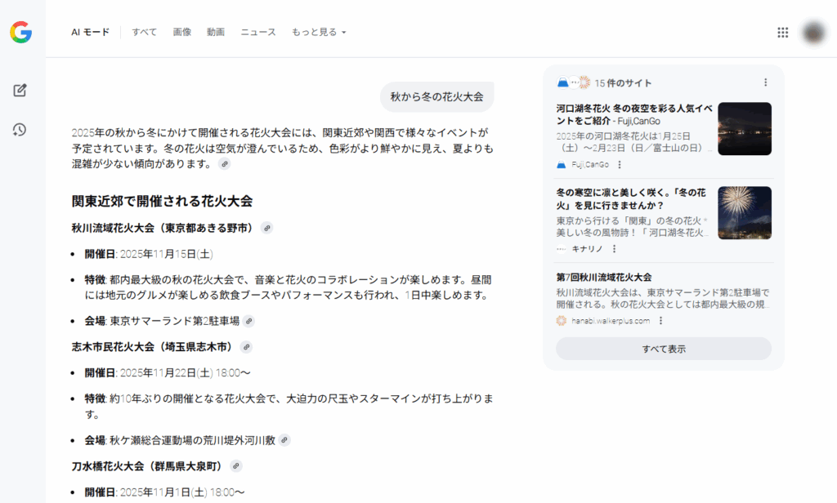This screenshot has height=503, width=837.
Task: Click the すべて表示 button
Action: [663, 349]
